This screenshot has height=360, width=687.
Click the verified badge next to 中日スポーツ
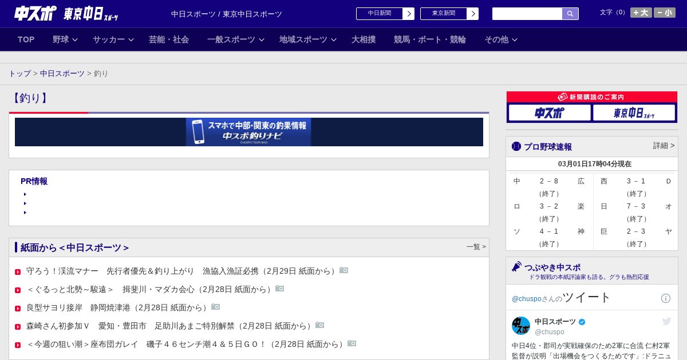point(582,322)
